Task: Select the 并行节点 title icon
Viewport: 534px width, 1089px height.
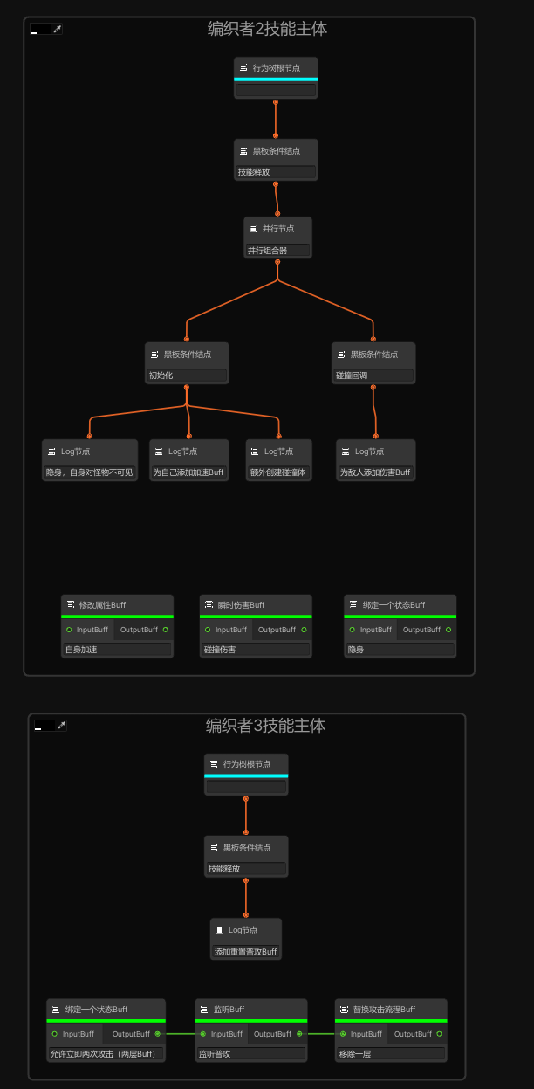Action: coord(253,229)
